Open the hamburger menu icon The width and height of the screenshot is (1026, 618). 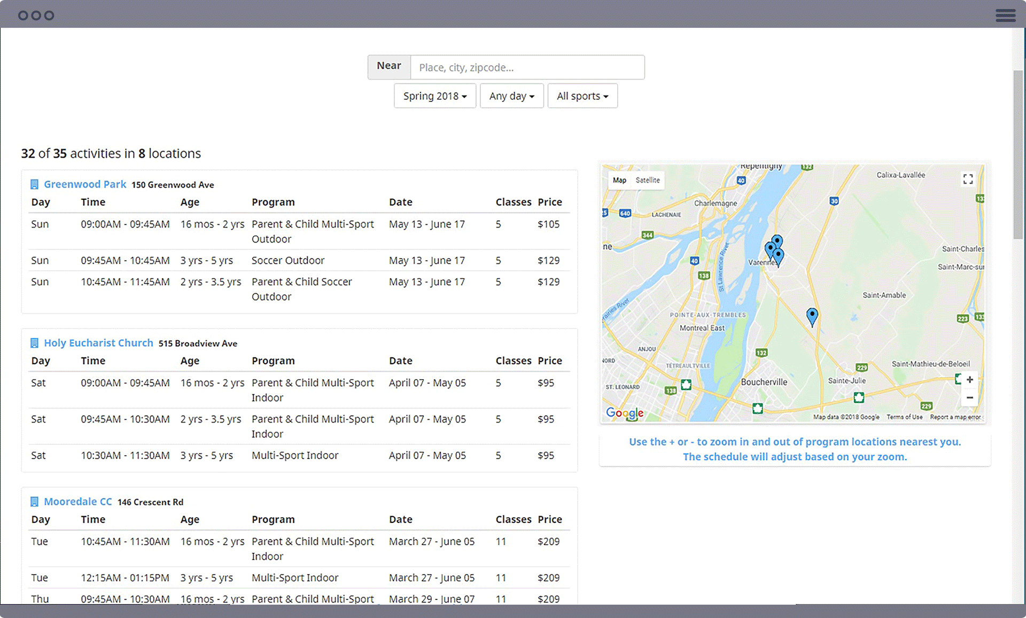pos(1005,15)
